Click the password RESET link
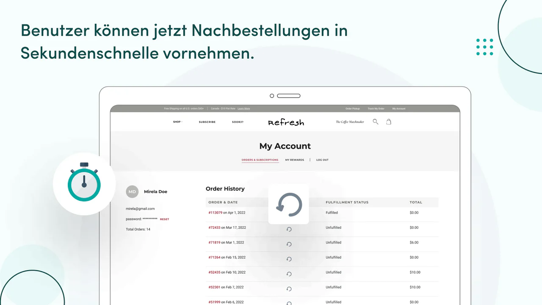Screen dimensions: 542x305 pos(164,219)
